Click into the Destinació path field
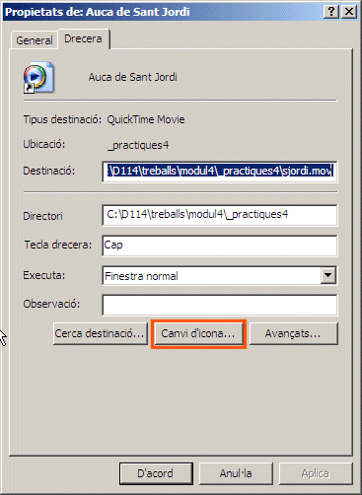362x495 pixels. (220, 172)
